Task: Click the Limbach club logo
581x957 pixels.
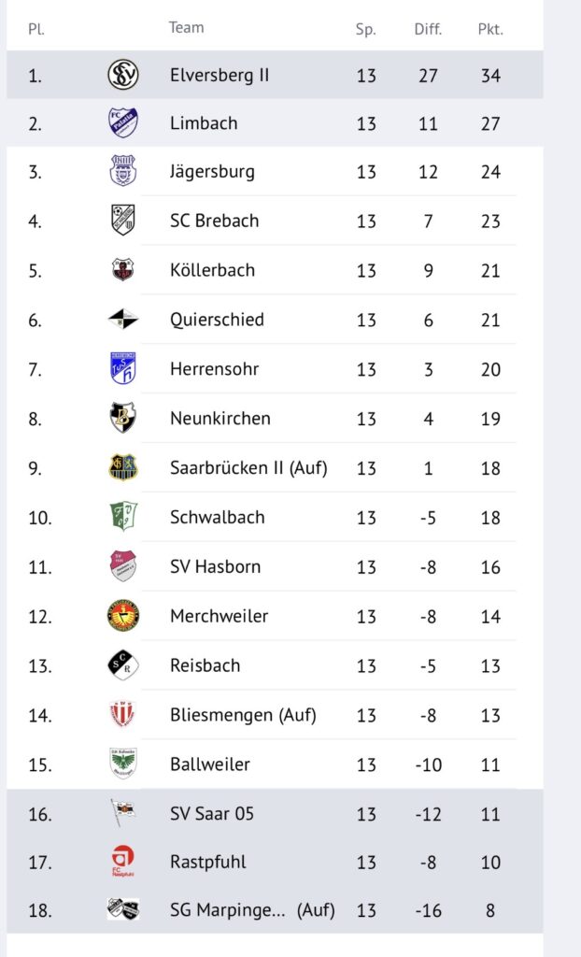Action: point(123,122)
